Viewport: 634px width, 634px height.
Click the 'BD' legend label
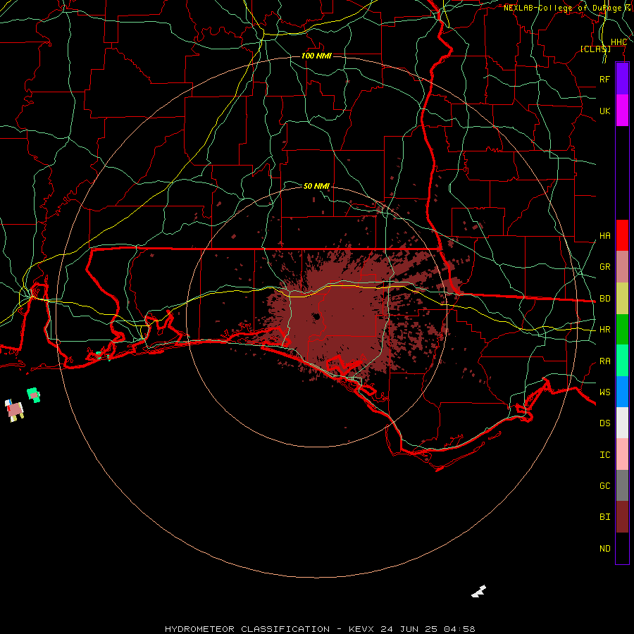click(604, 299)
